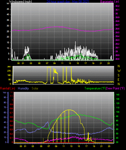
Task: Click the barometer axis value 29.9
Action: 117,17
